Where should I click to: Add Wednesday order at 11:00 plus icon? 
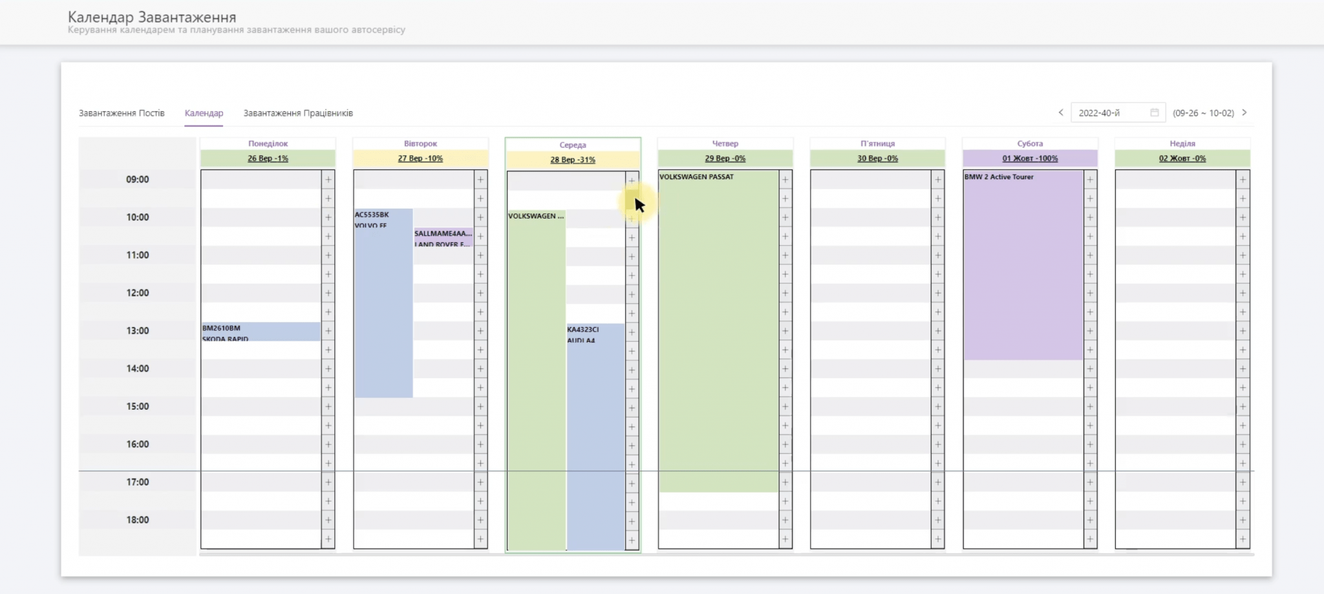632,257
